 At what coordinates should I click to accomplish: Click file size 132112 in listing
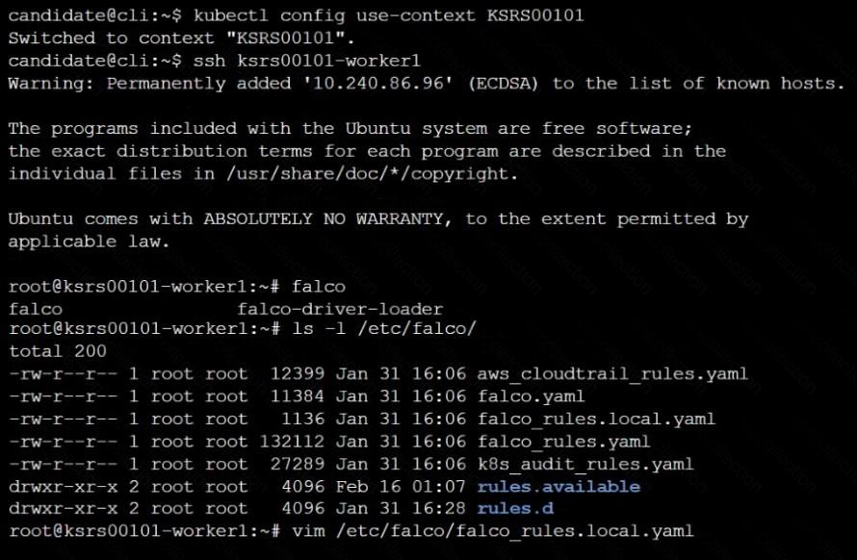point(292,442)
